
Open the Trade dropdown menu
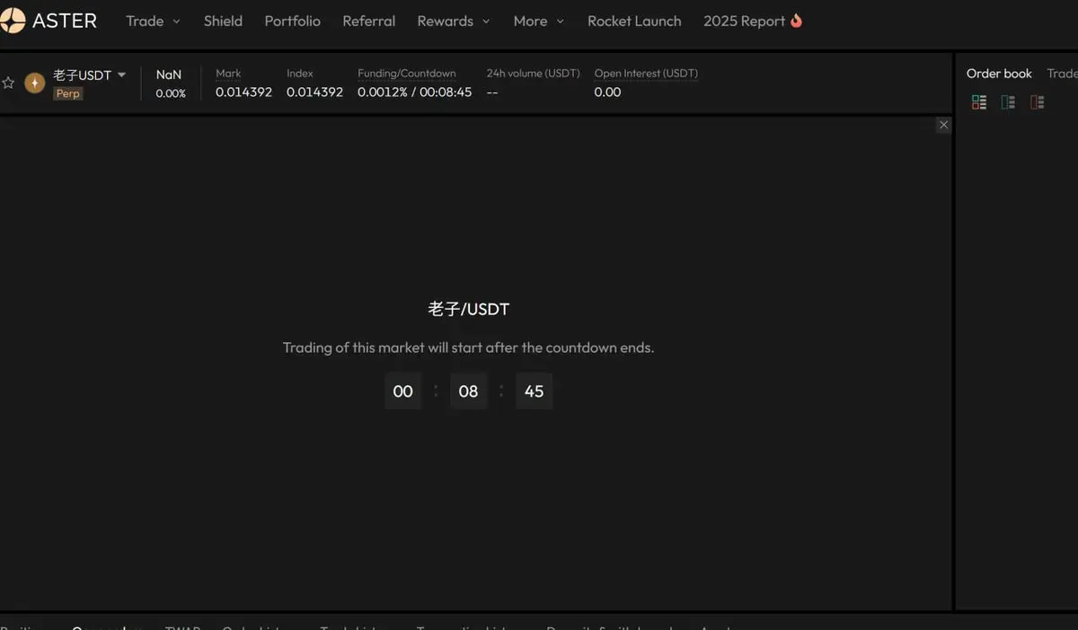(153, 21)
